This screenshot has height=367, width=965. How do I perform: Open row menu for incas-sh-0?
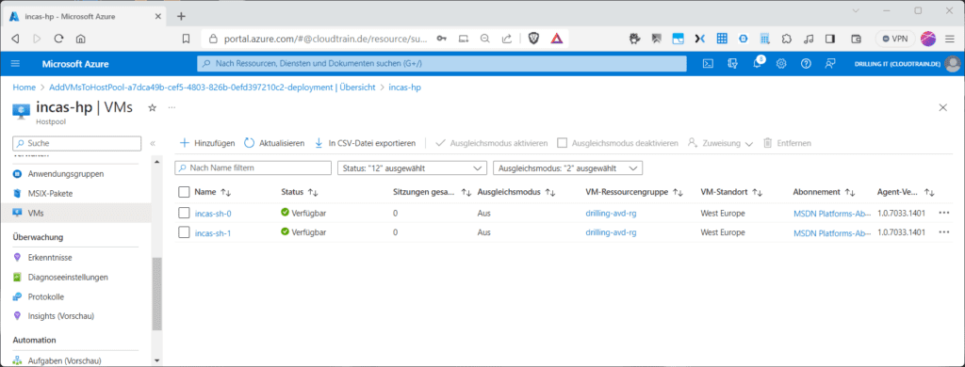point(944,214)
